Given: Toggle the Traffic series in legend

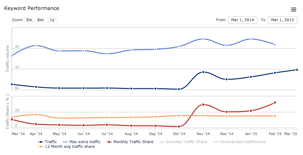Looking at the screenshot, I should pyautogui.click(x=48, y=142).
